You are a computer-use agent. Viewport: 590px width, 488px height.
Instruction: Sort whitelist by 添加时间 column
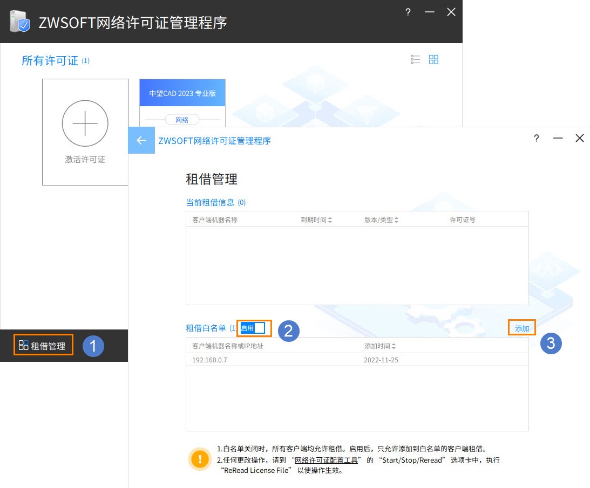point(379,346)
